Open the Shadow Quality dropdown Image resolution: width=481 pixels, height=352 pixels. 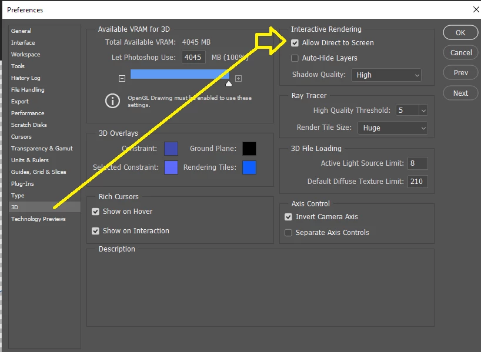coord(386,75)
